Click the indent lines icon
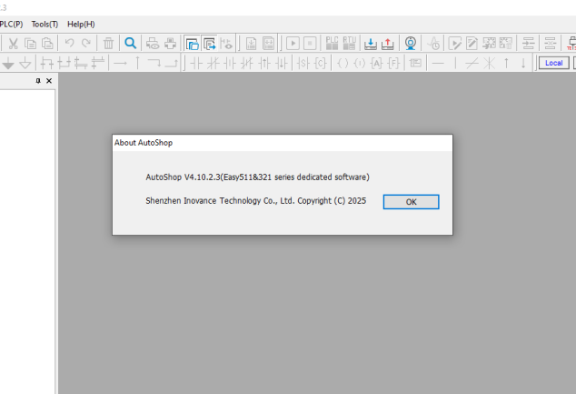The height and width of the screenshot is (394, 576). point(529,44)
